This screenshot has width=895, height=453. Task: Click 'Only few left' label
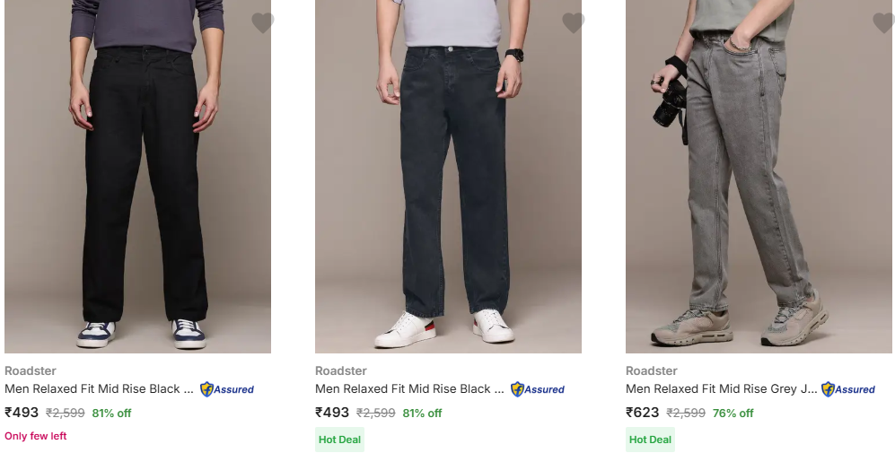(x=36, y=436)
